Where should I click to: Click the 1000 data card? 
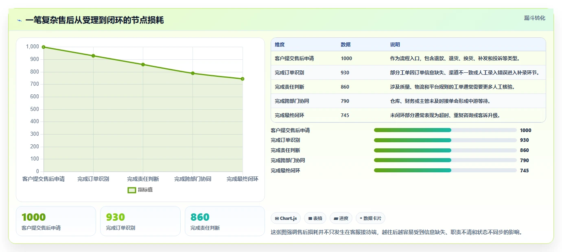click(56, 221)
